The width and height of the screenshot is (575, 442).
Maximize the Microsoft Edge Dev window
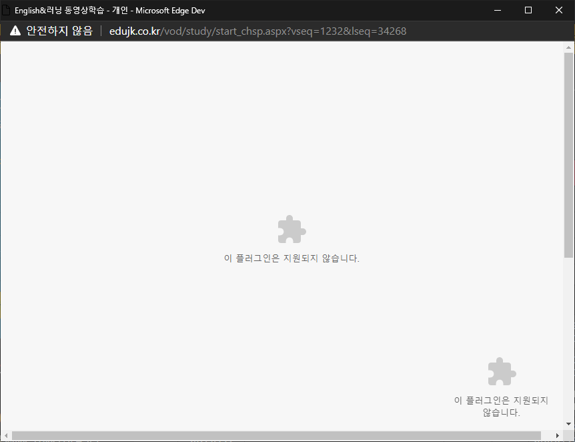tap(528, 10)
